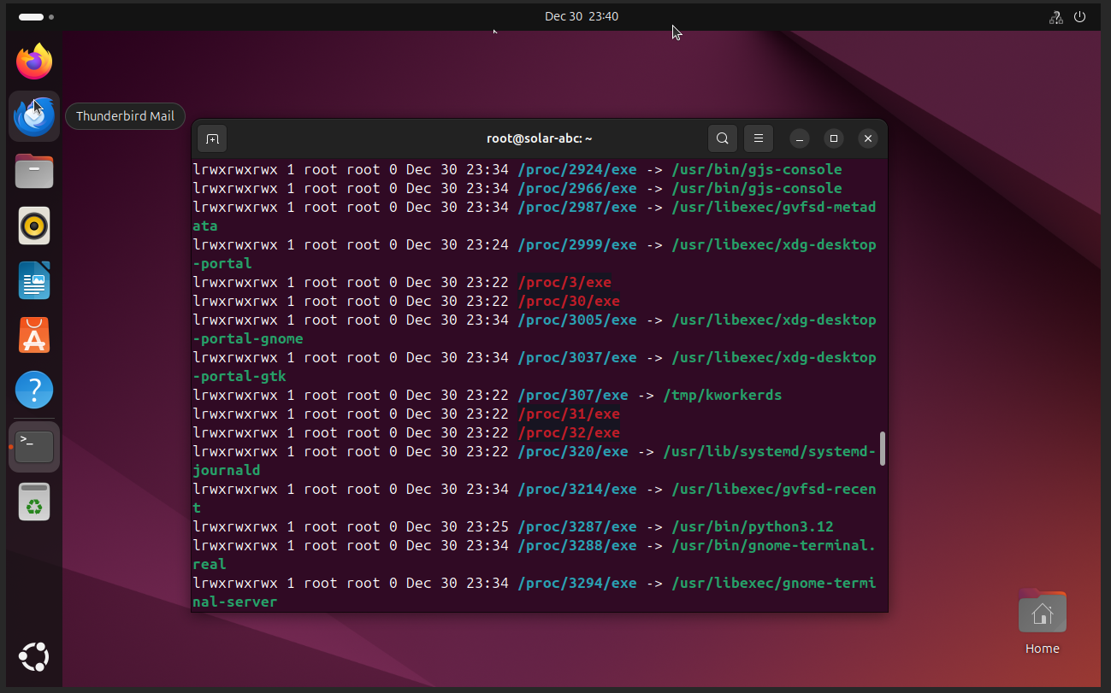1111x693 pixels.
Task: Click the /proc/3287/exe entry
Action: coord(577,526)
